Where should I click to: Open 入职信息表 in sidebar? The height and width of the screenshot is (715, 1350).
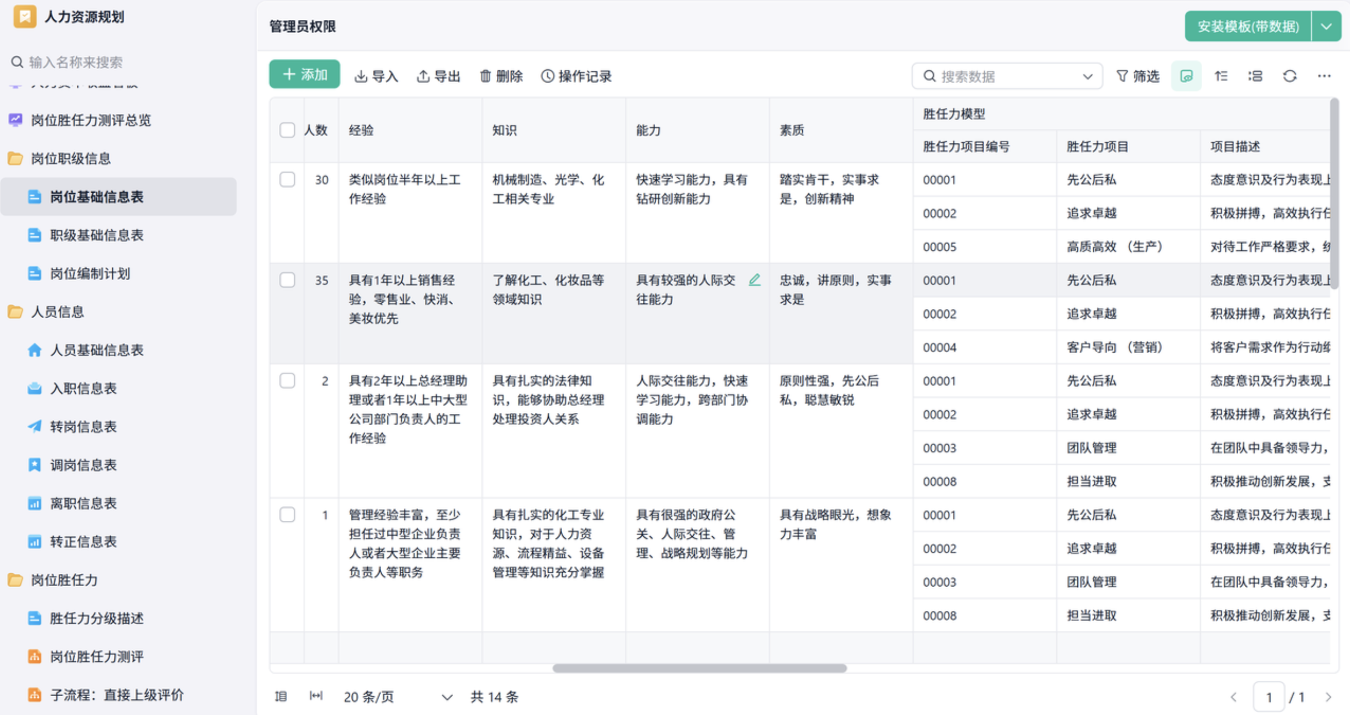(x=84, y=388)
